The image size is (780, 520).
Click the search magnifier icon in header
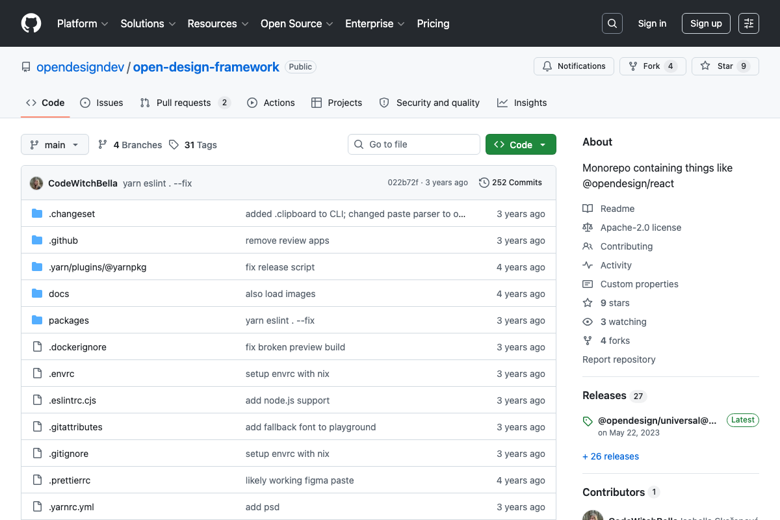click(612, 23)
